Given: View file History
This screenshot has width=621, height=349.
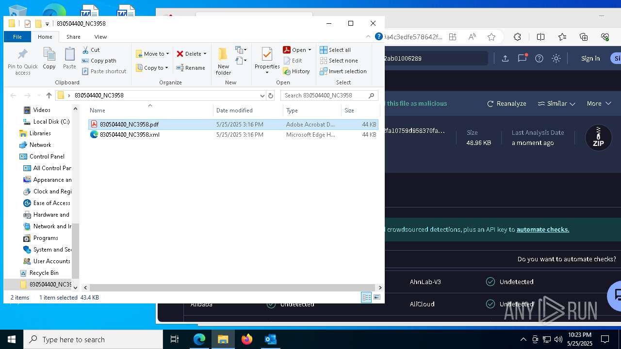Looking at the screenshot, I should point(296,71).
